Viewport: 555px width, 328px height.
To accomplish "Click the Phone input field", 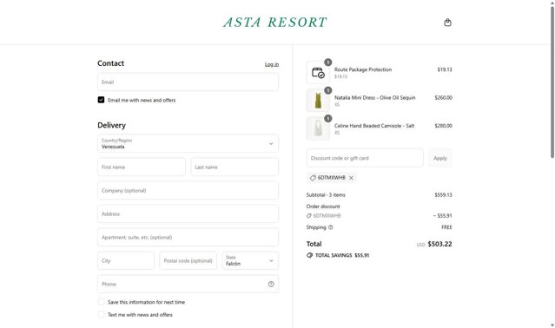I will click(188, 284).
